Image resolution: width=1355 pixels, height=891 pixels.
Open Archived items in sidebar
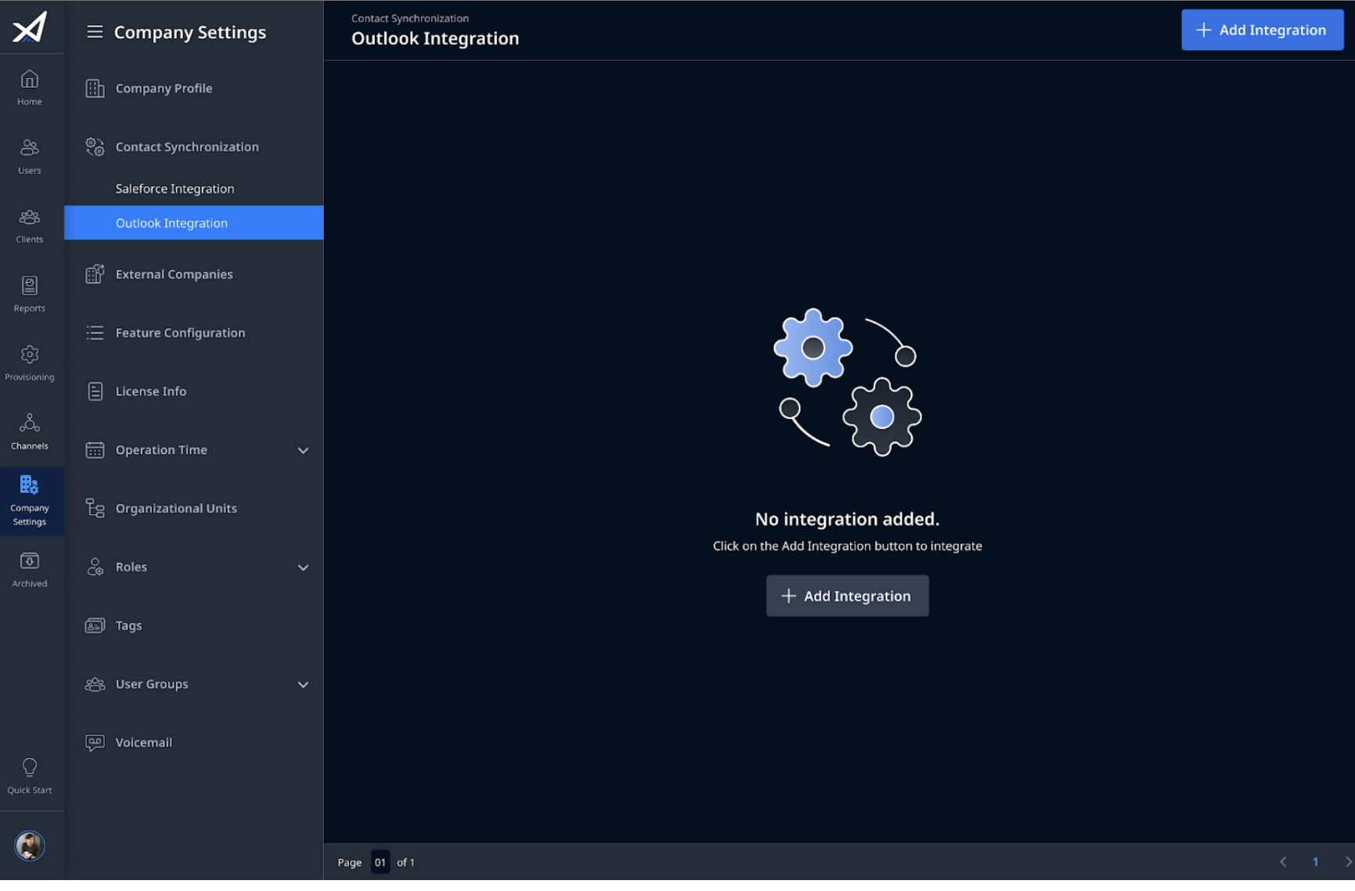[x=30, y=570]
